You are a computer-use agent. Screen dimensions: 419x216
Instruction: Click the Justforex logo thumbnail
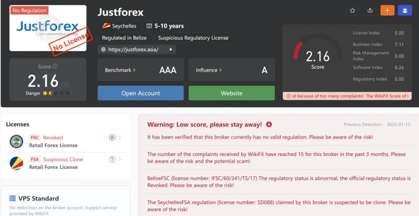click(48, 28)
